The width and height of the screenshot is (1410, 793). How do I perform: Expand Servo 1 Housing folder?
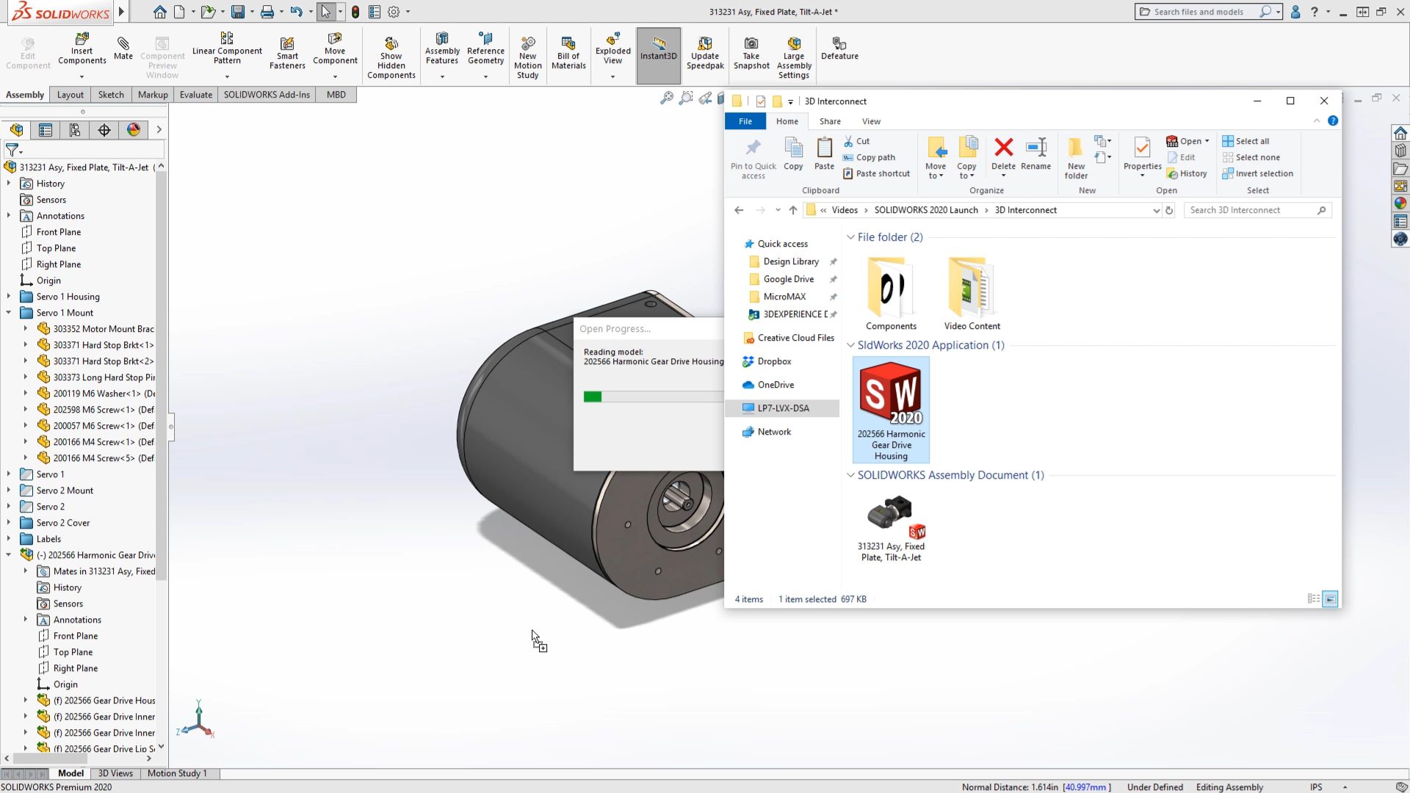9,297
